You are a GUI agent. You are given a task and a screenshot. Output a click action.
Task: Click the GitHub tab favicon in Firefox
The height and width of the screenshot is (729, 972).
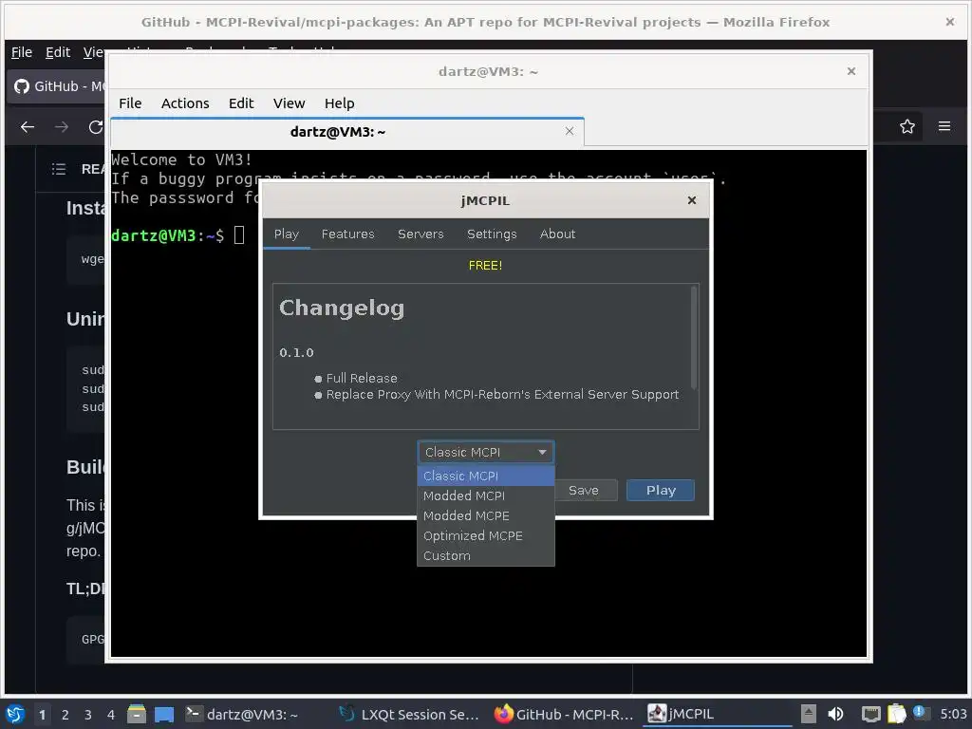pos(22,86)
